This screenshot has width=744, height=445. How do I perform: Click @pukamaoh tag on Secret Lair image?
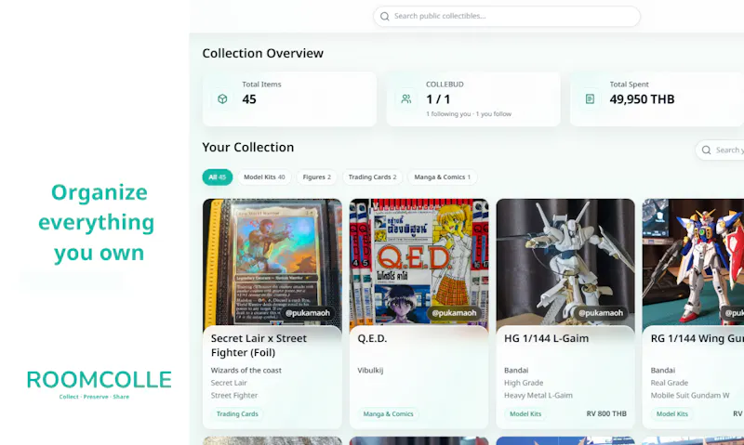tap(308, 313)
